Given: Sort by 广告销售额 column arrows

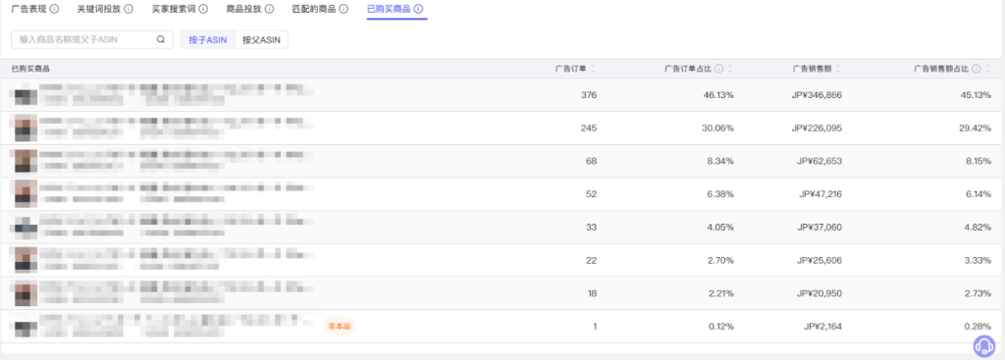Looking at the screenshot, I should [837, 69].
